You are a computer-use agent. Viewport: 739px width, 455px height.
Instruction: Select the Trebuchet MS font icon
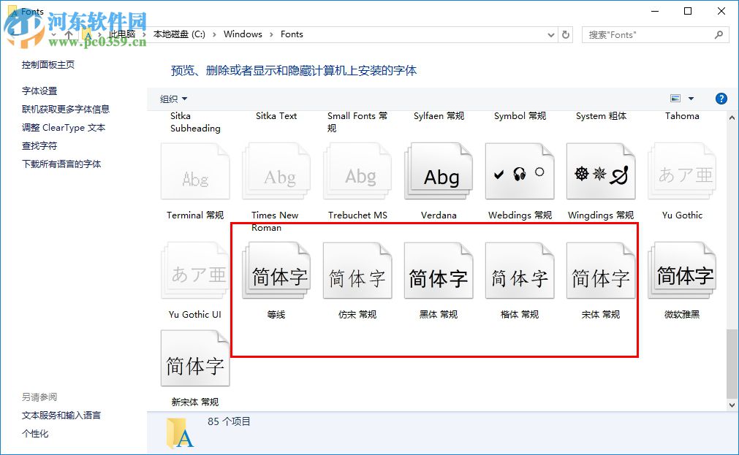tap(357, 171)
